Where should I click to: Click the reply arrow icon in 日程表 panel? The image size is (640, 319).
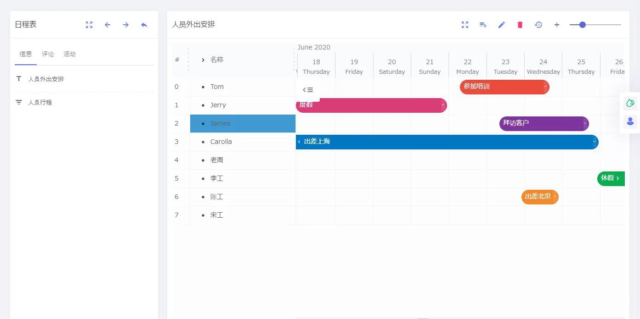(144, 25)
